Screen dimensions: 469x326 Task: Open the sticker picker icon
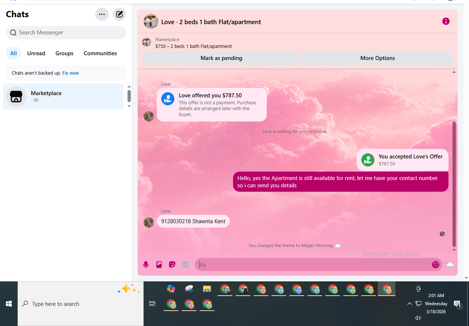pos(172,265)
